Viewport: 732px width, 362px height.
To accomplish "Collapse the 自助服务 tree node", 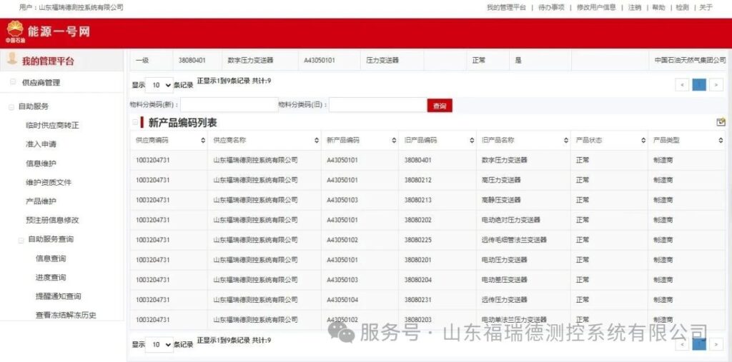I will (x=11, y=107).
